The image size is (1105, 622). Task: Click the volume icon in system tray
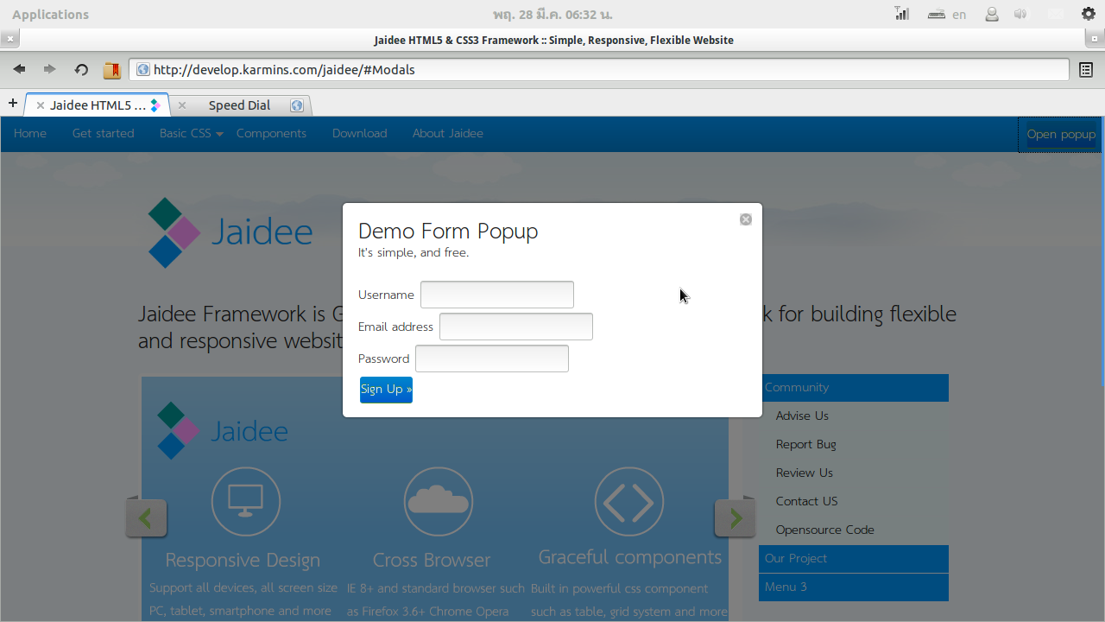tap(1021, 14)
